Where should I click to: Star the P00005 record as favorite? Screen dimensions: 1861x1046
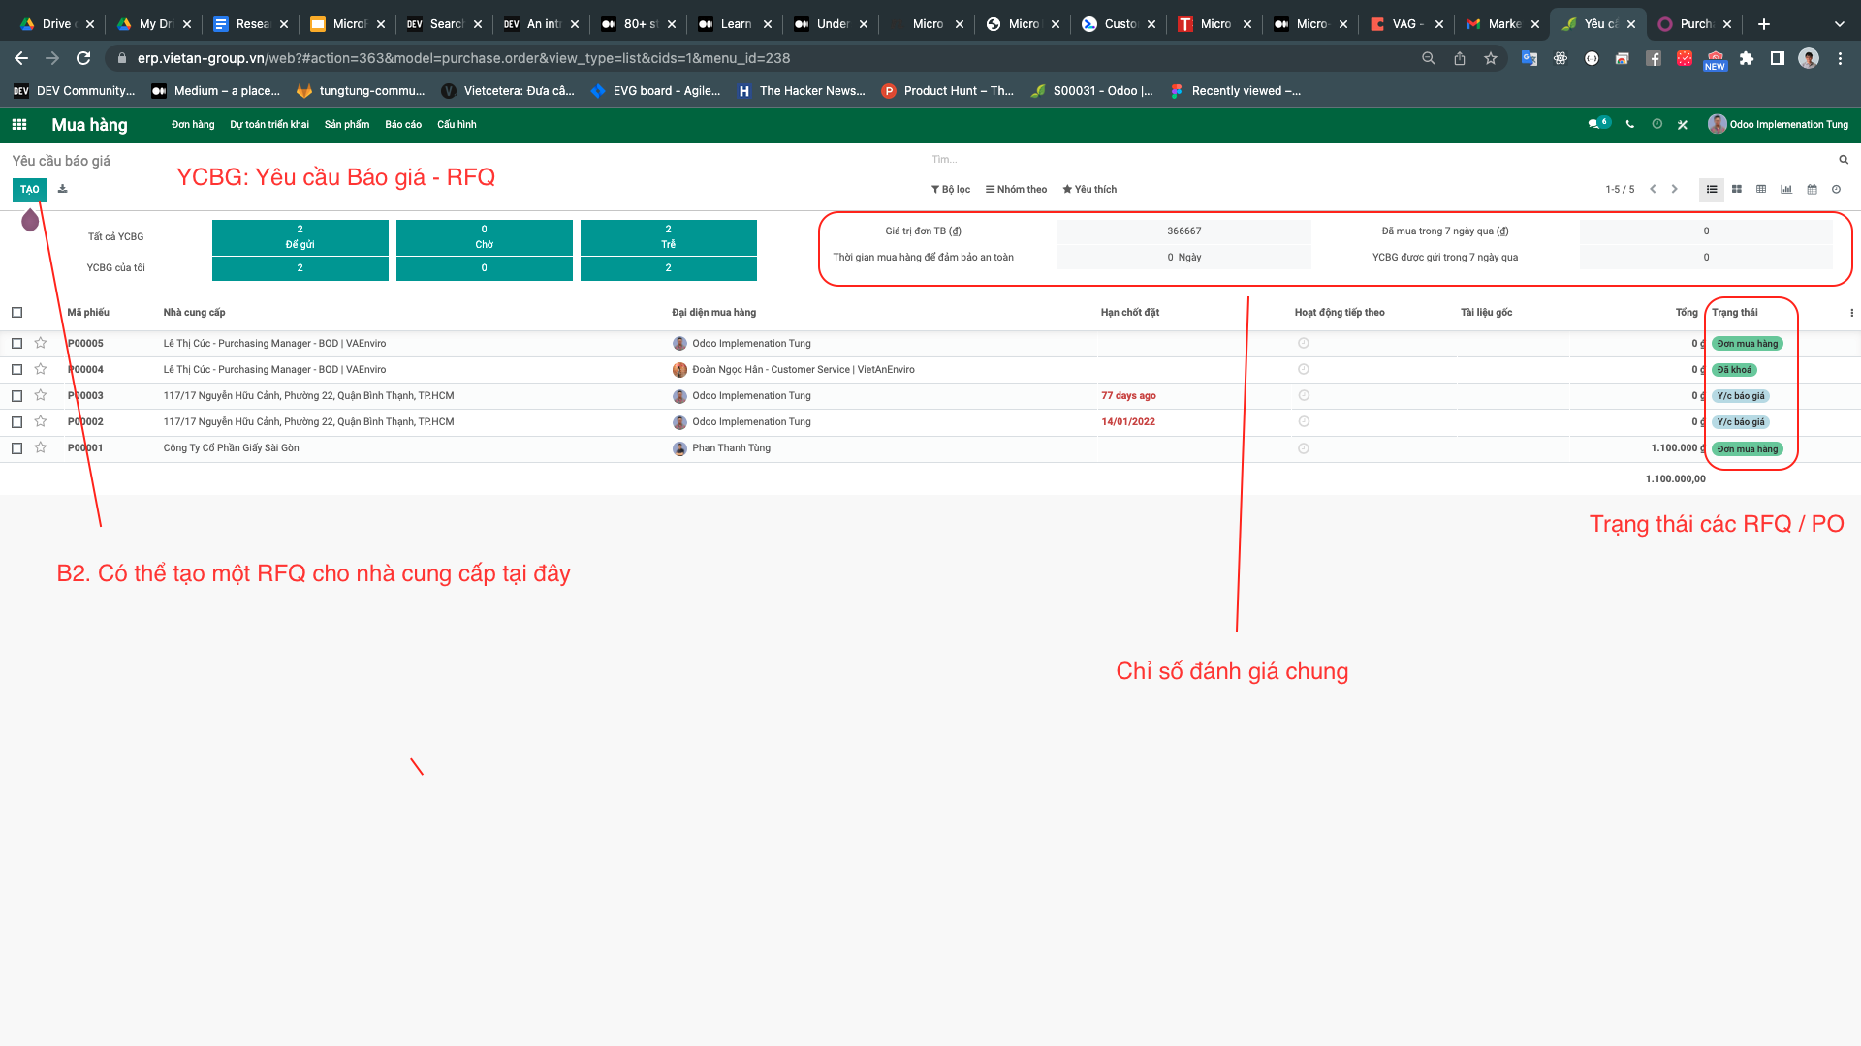coord(41,343)
